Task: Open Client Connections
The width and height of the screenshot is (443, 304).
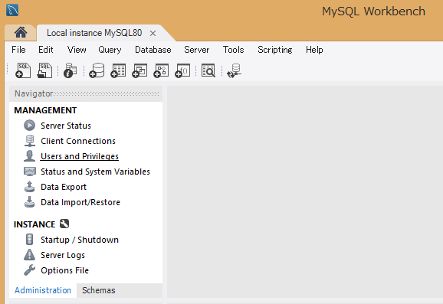Action: pyautogui.click(x=78, y=141)
